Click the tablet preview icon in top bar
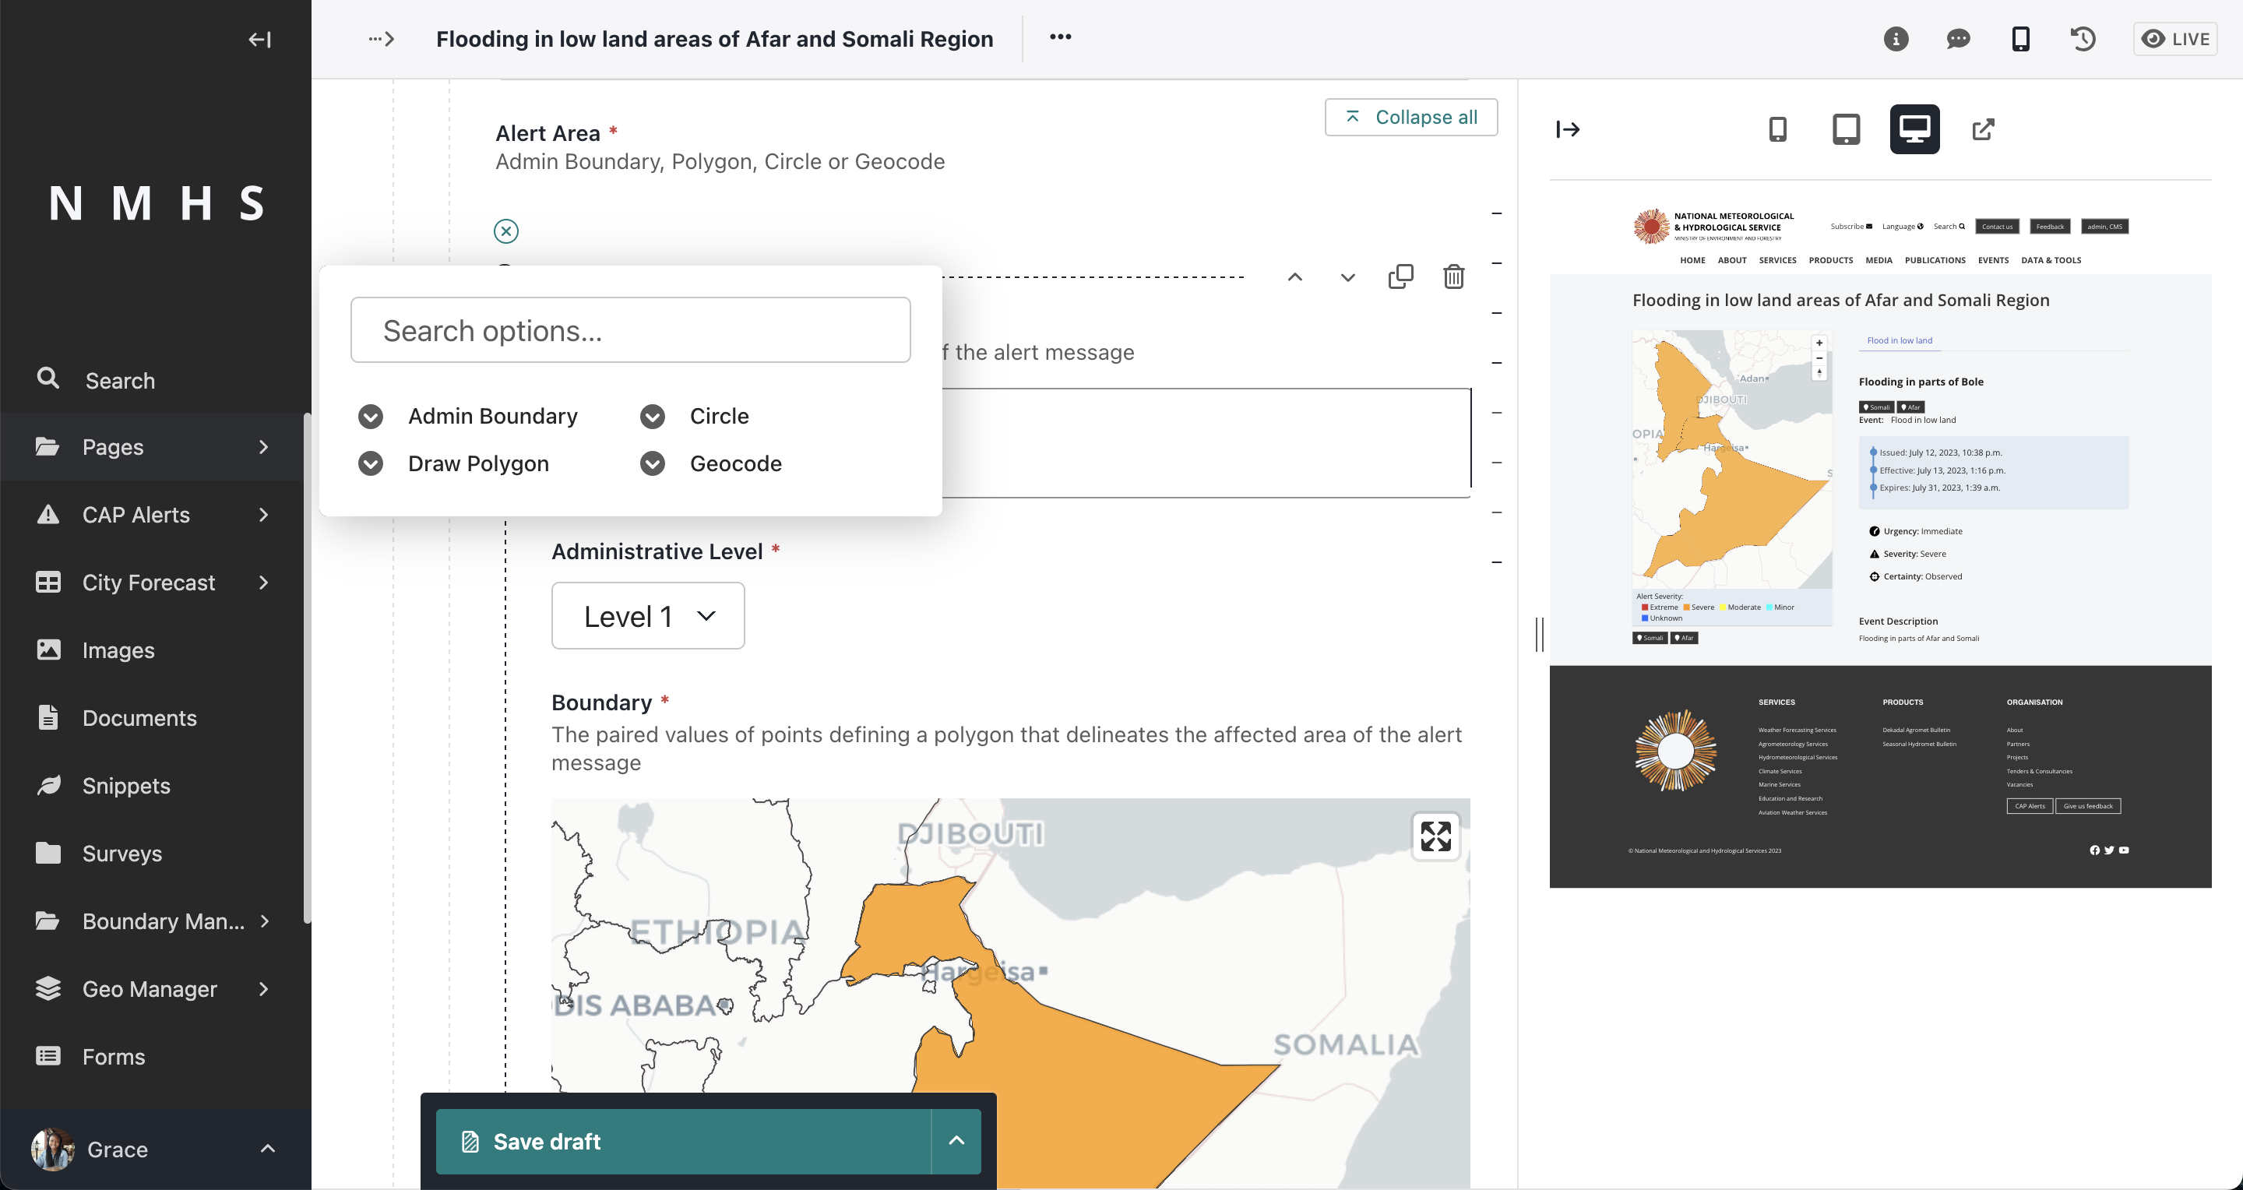Screen dimensions: 2243x1190 click(1846, 129)
